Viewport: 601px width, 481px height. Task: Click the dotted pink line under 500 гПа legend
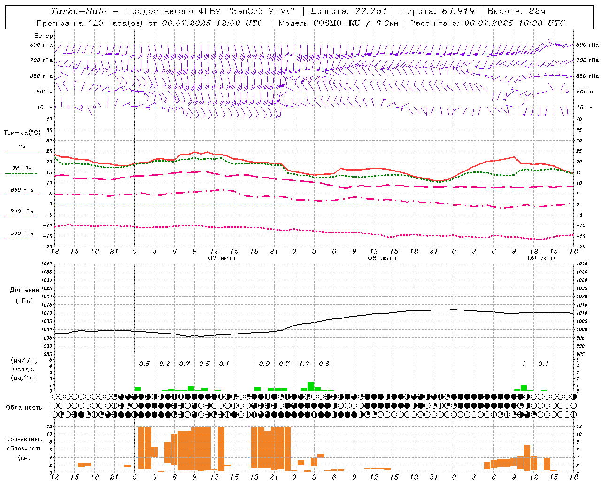tap(21, 239)
